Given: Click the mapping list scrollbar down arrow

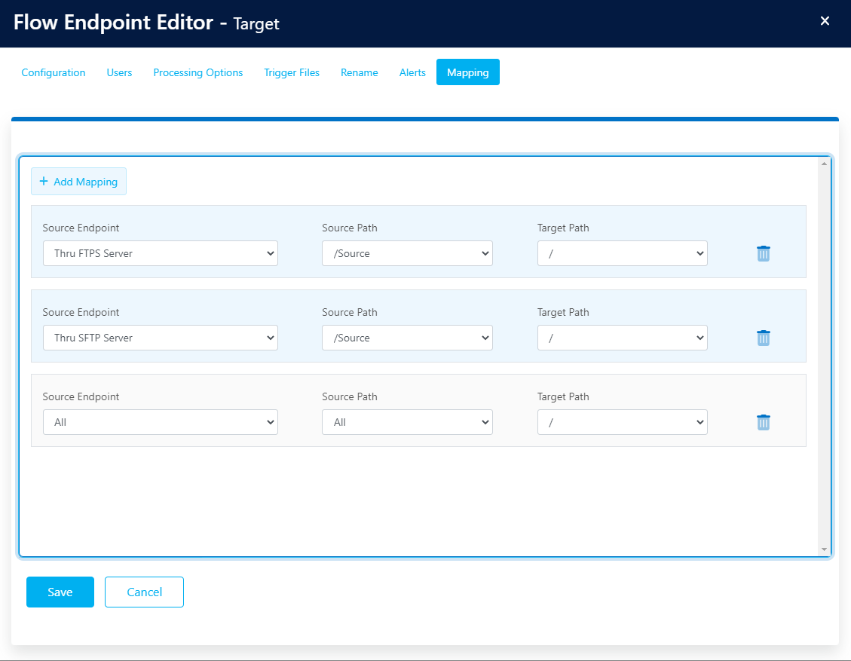Looking at the screenshot, I should coord(824,549).
